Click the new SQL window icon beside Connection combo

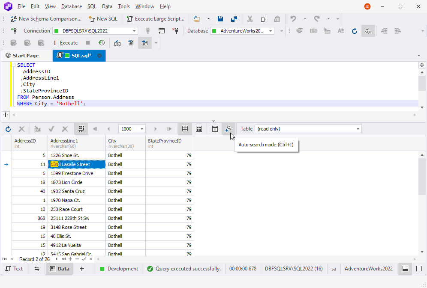[162, 31]
